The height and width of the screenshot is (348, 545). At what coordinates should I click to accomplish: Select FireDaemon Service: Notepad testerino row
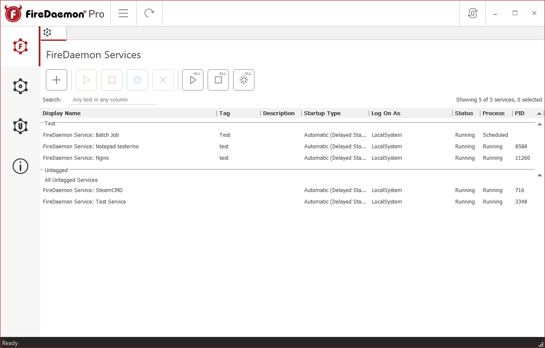click(288, 147)
